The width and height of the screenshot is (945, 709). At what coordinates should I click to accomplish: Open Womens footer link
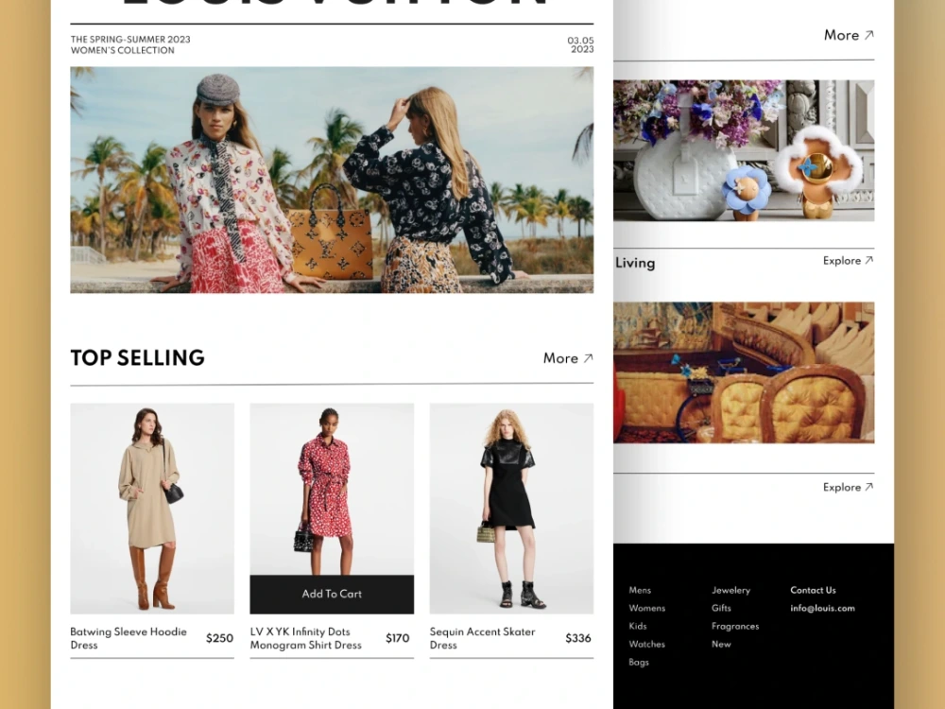tap(647, 608)
